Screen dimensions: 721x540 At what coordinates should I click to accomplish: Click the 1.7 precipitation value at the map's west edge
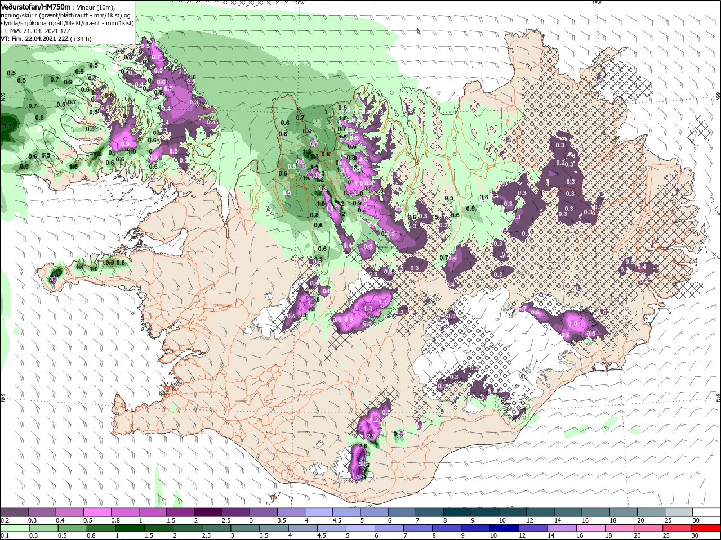coord(7,126)
